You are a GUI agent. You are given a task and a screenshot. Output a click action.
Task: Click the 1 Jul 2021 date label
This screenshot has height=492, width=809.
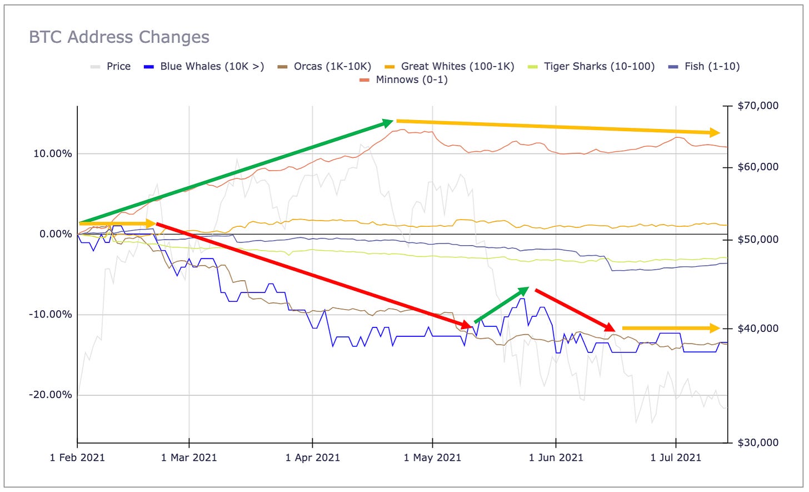tap(676, 458)
